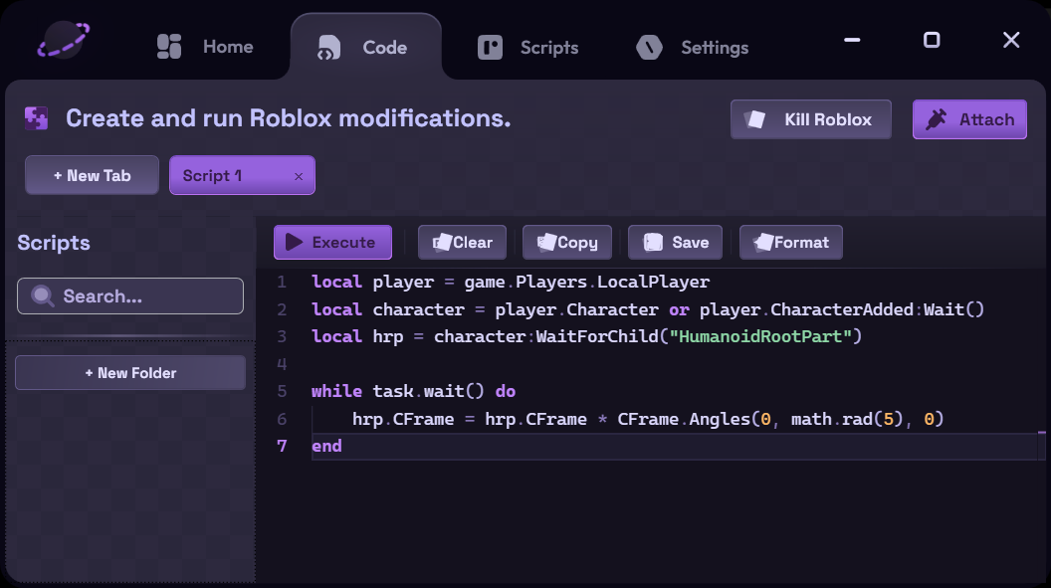The height and width of the screenshot is (588, 1051).
Task: Click the search magnifier icon
Action: [42, 296]
